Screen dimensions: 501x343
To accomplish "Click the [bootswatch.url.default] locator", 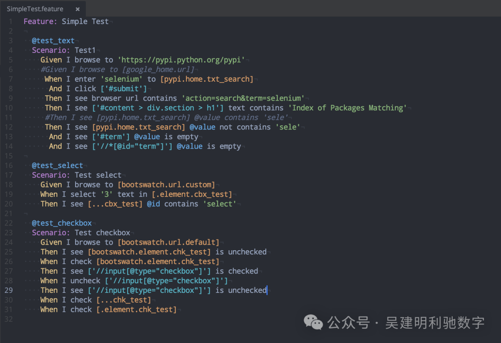I will click(168, 242).
